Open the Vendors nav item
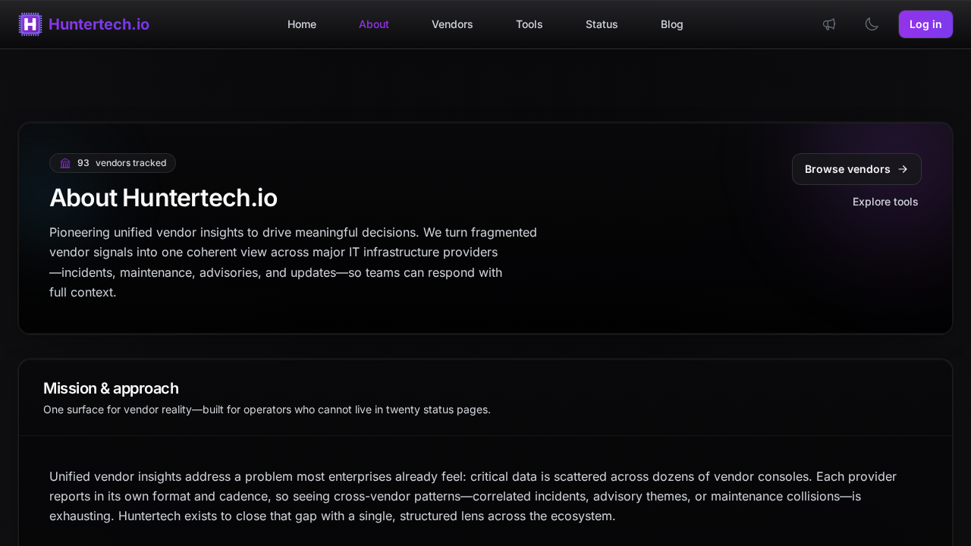 452,24
